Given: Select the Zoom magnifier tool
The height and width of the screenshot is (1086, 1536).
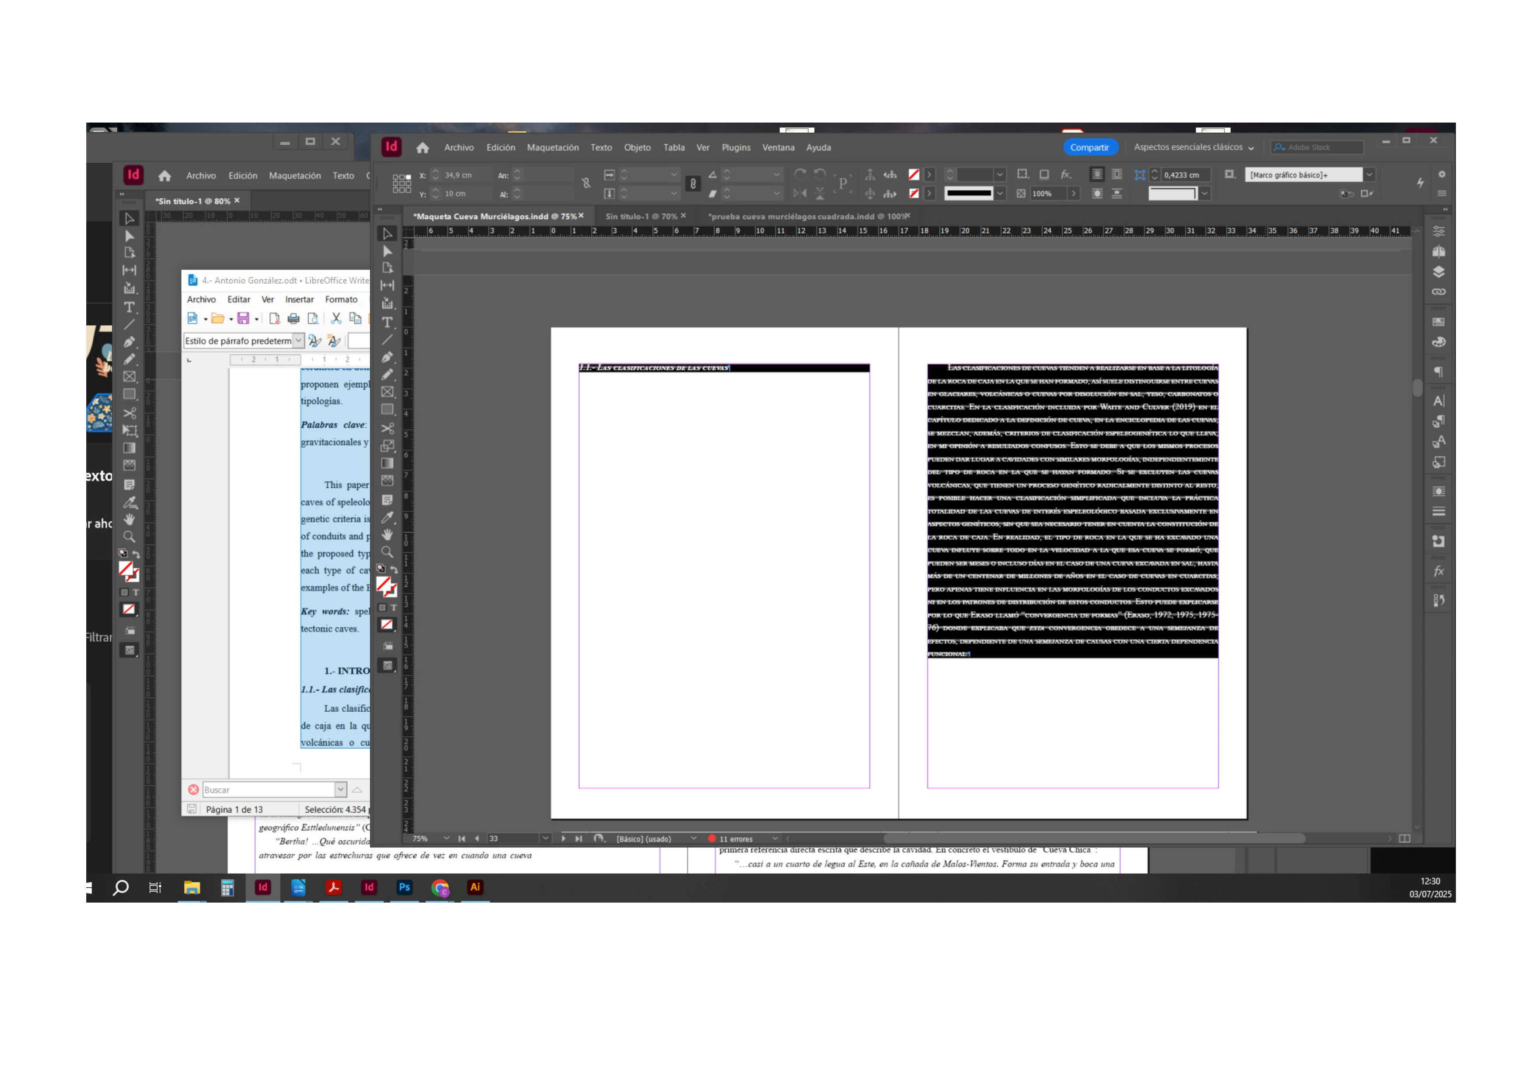Looking at the screenshot, I should click(x=387, y=552).
